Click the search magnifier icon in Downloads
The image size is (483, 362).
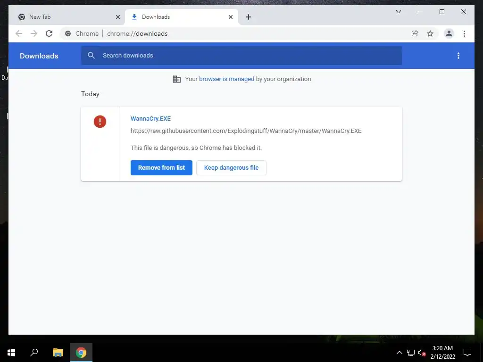coord(91,56)
